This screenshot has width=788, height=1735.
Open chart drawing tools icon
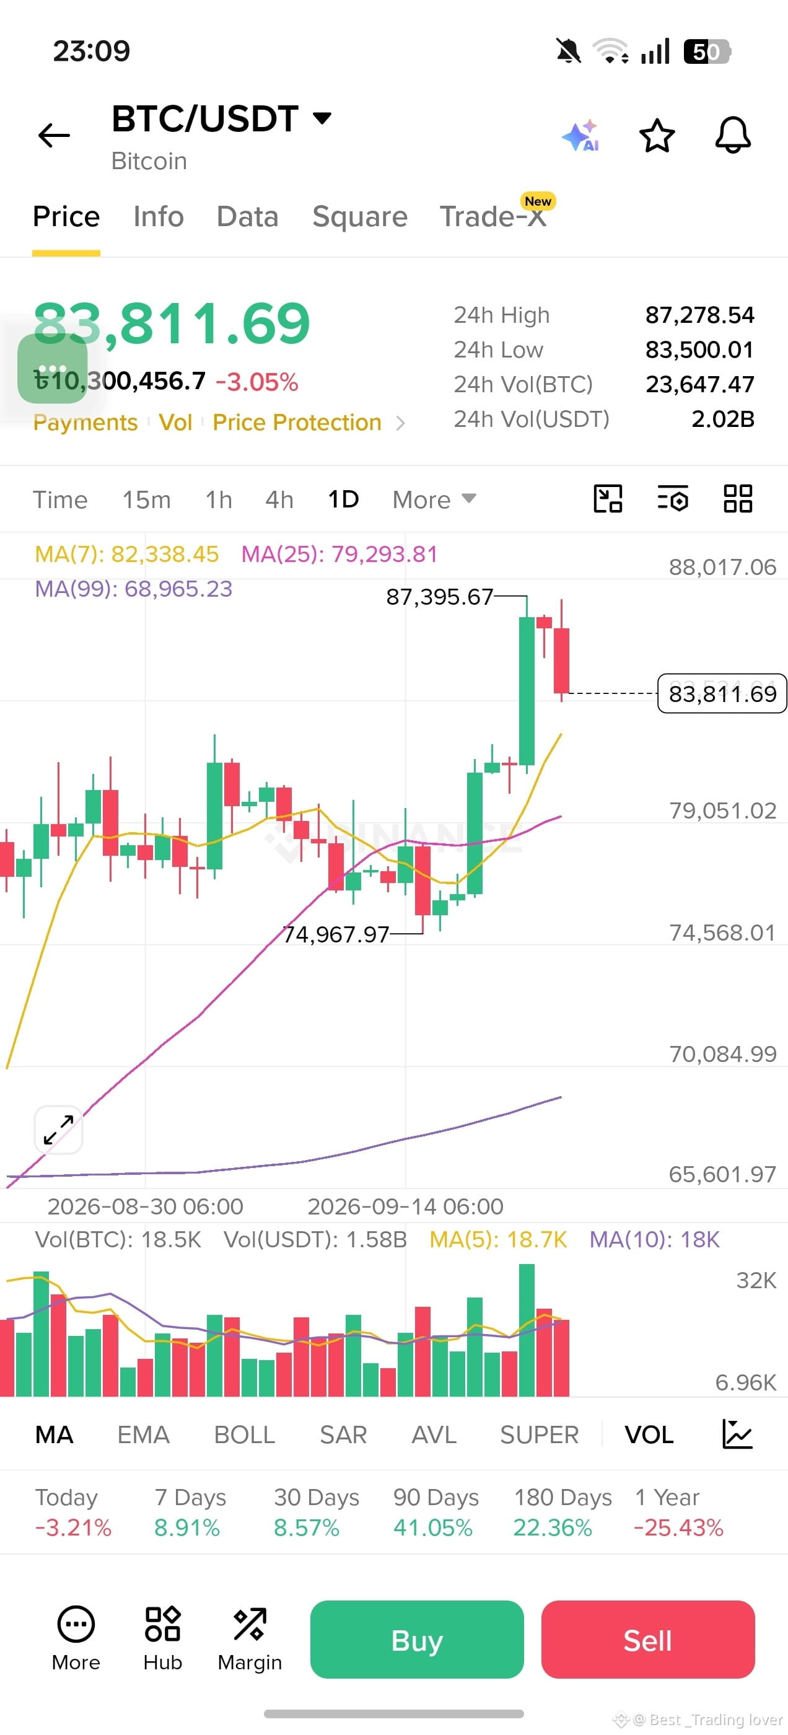click(608, 499)
